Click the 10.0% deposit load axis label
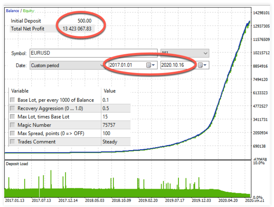The image size is (274, 207). [x=259, y=163]
